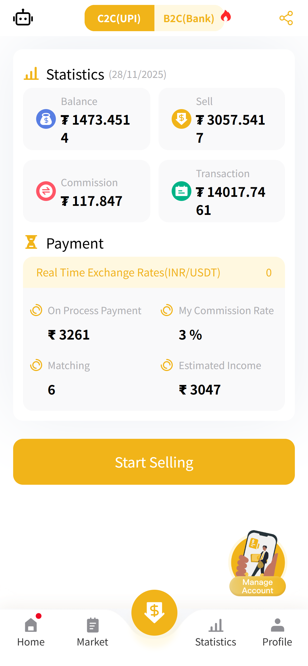Click the blue Balance money bag icon
Screen dimensions: 308x666
pos(46,119)
